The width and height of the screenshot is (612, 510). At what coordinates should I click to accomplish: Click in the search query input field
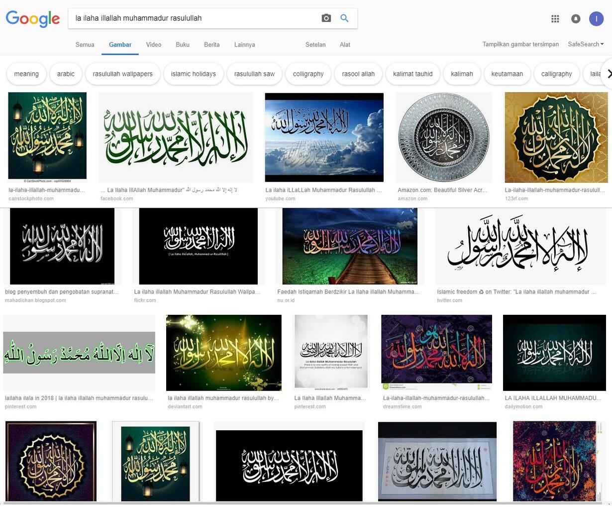(x=194, y=18)
